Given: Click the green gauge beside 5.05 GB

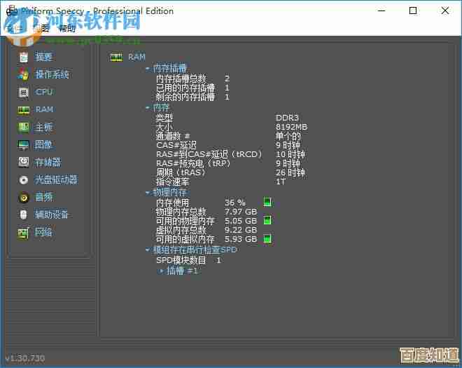Looking at the screenshot, I should pos(267,220).
